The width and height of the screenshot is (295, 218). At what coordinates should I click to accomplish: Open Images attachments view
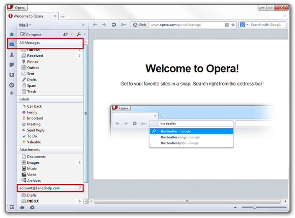pos(50,163)
